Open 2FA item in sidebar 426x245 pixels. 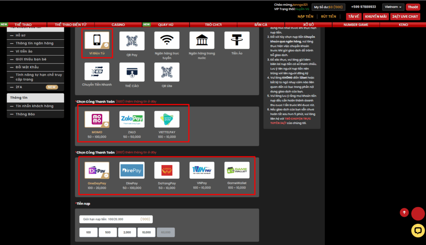pos(35,87)
